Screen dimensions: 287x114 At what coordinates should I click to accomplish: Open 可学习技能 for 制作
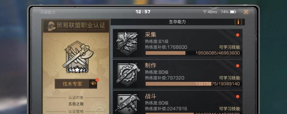[x=230, y=78]
